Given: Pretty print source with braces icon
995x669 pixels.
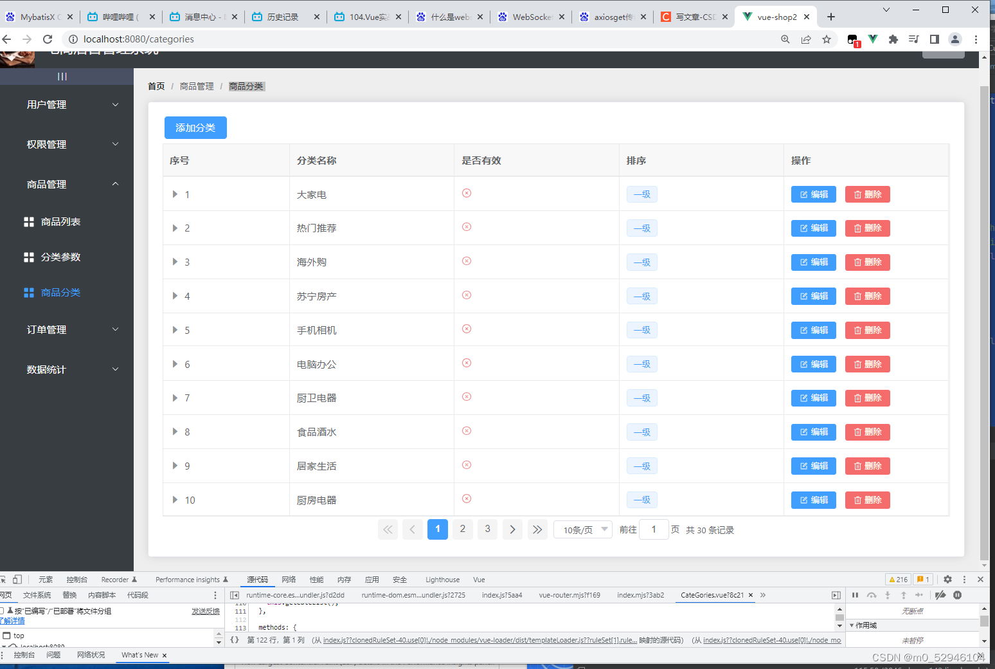Looking at the screenshot, I should click(235, 640).
